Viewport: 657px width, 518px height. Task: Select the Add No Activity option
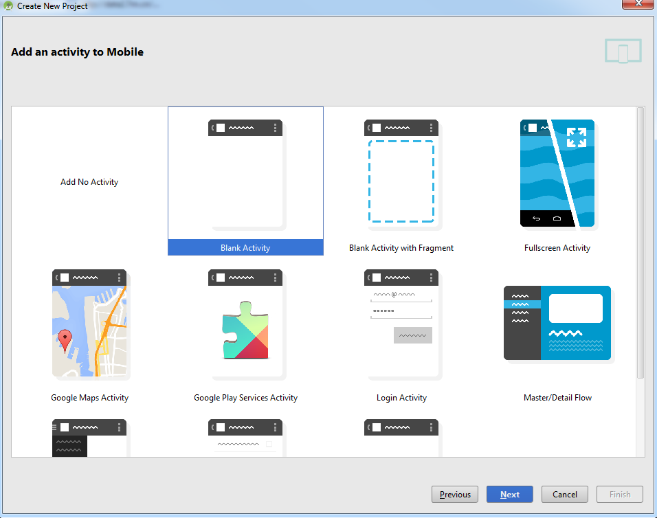pyautogui.click(x=89, y=181)
